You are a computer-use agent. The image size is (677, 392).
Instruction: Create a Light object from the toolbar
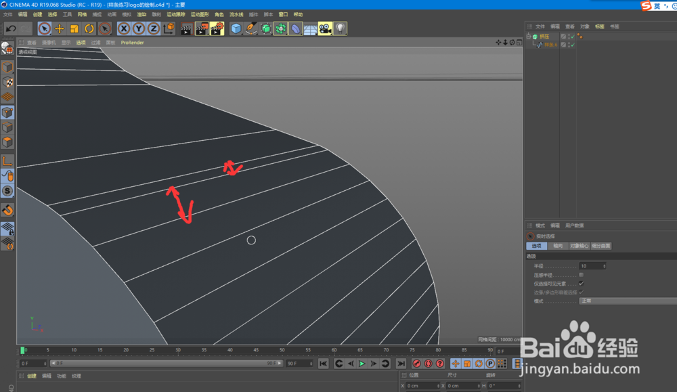pyautogui.click(x=341, y=28)
